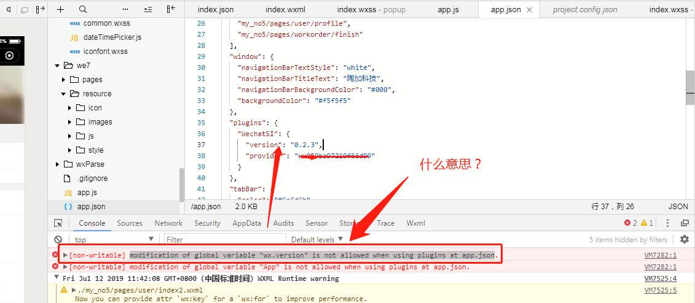Click the simulator record circle icon
Screen dimensions: 695x303
coord(9,55)
